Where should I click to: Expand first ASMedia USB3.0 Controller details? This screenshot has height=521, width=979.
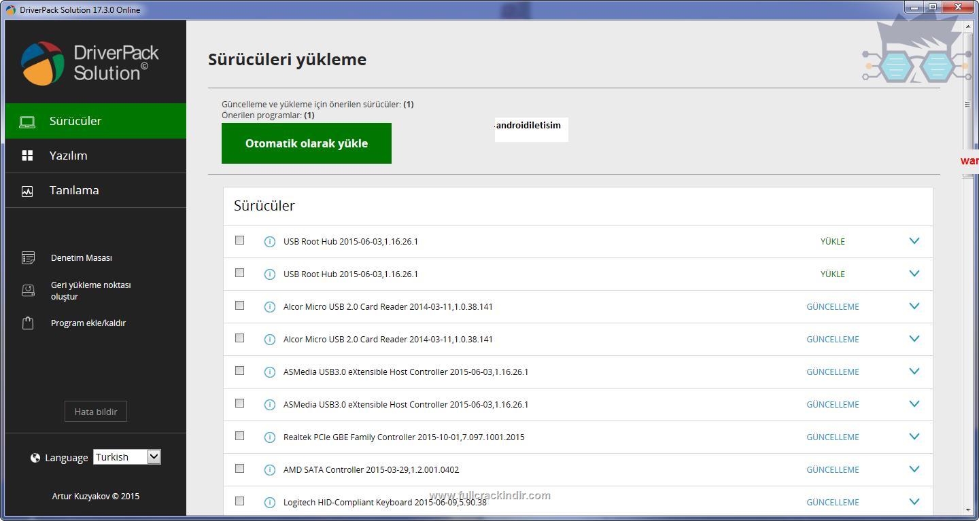[914, 371]
